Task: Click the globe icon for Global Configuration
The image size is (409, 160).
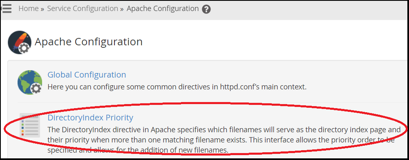Action: click(x=30, y=82)
